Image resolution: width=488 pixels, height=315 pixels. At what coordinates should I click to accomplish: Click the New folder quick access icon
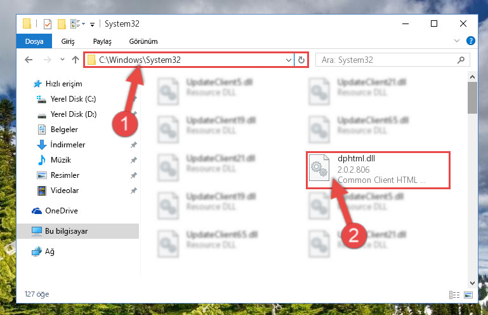tap(62, 24)
